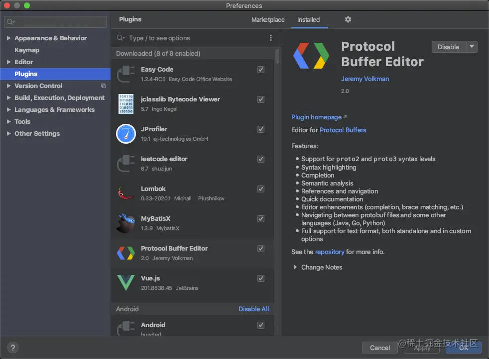This screenshot has height=359, width=489.
Task: Expand Languages & Frameworks node
Action: coord(9,109)
